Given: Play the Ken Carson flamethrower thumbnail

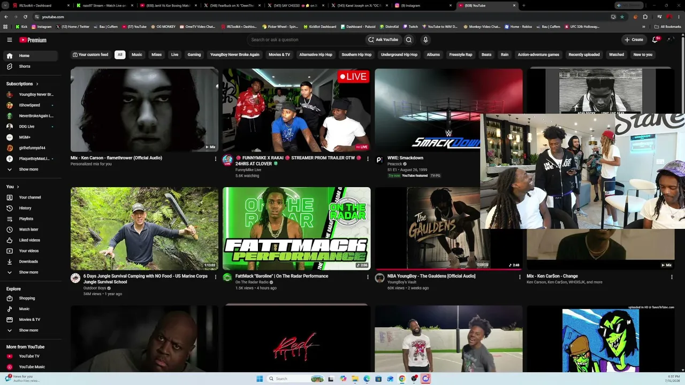Looking at the screenshot, I should [144, 110].
